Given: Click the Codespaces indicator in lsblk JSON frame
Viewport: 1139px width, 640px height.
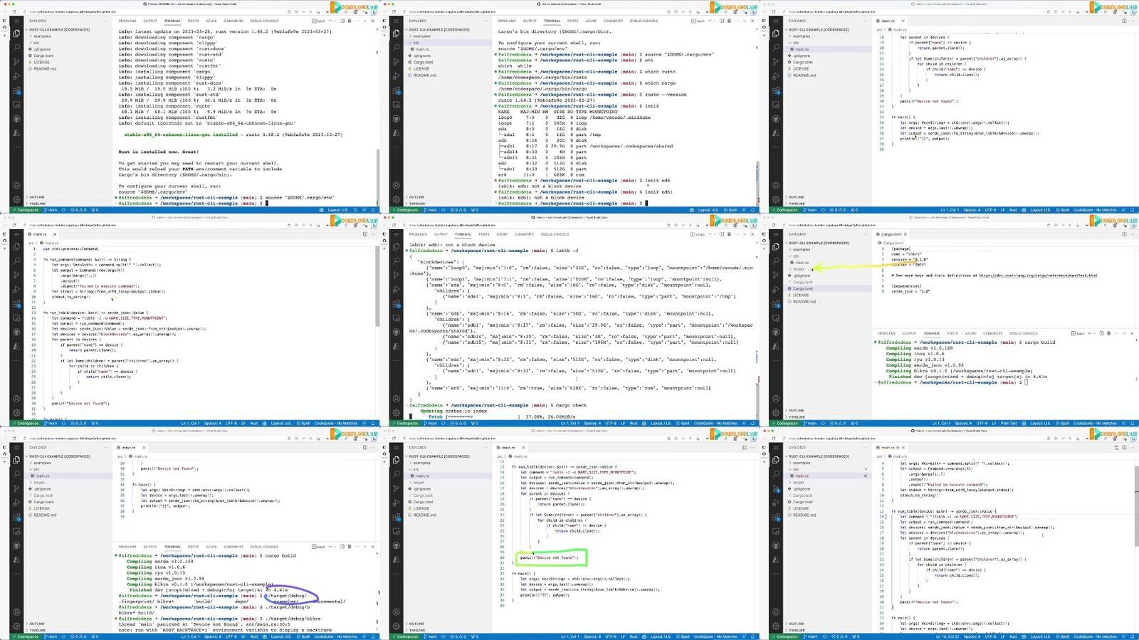Looking at the screenshot, I should point(406,424).
